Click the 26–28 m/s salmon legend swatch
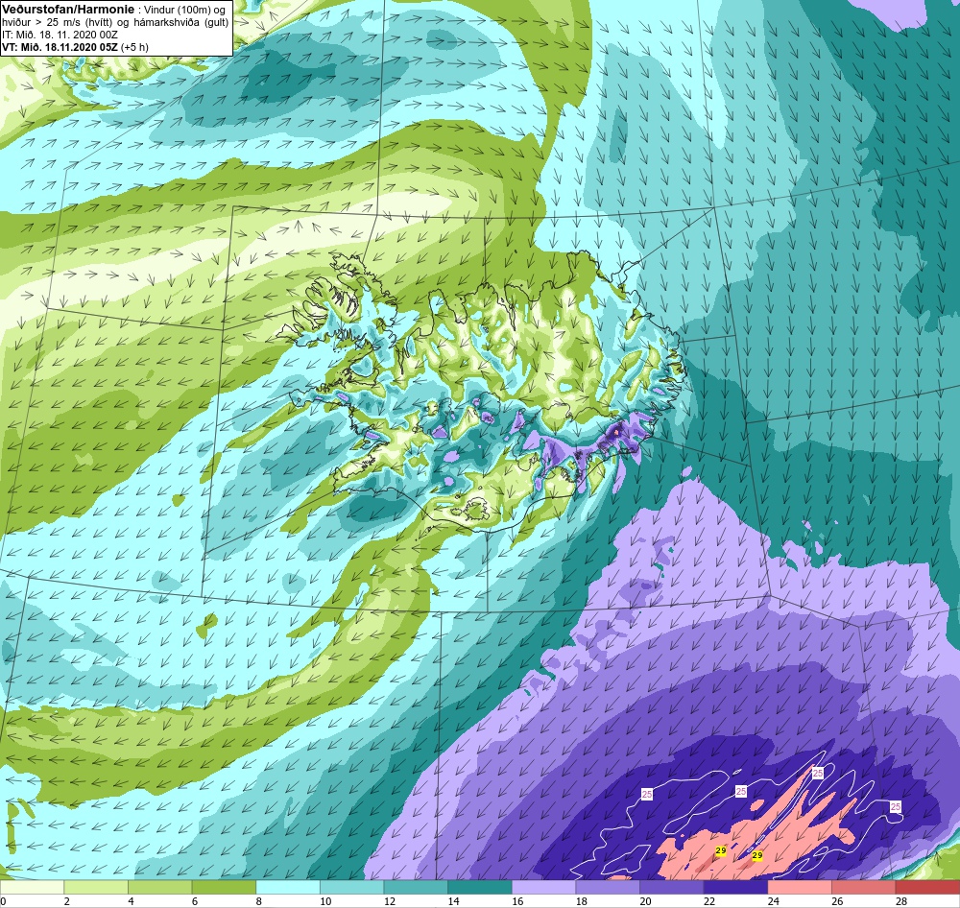Screen dimensions: 960x908 pos(863,887)
